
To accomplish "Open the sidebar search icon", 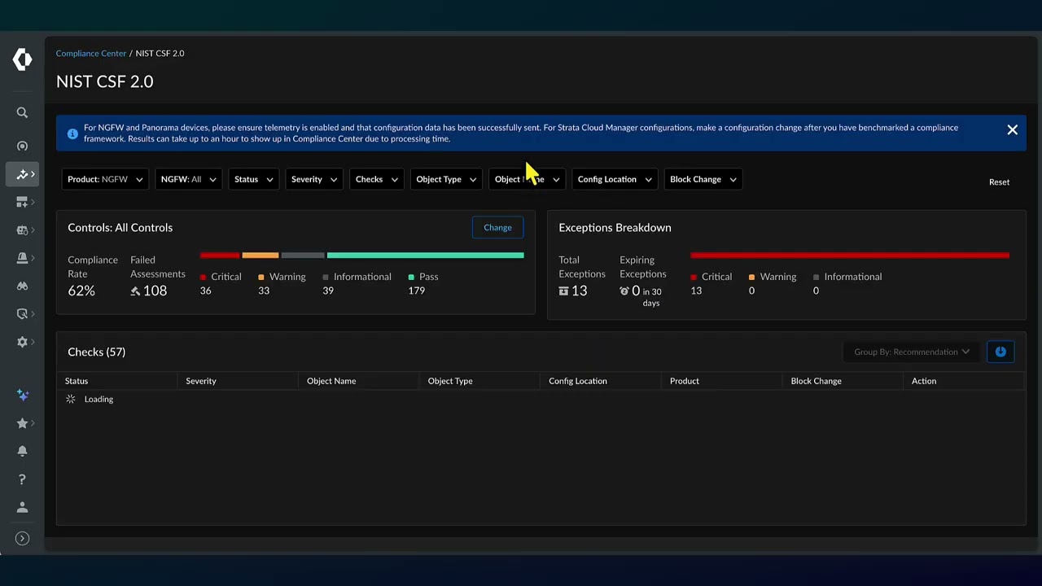I will (22, 113).
